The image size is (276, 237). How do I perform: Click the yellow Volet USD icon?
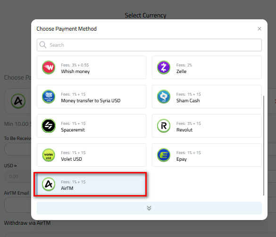point(49,155)
